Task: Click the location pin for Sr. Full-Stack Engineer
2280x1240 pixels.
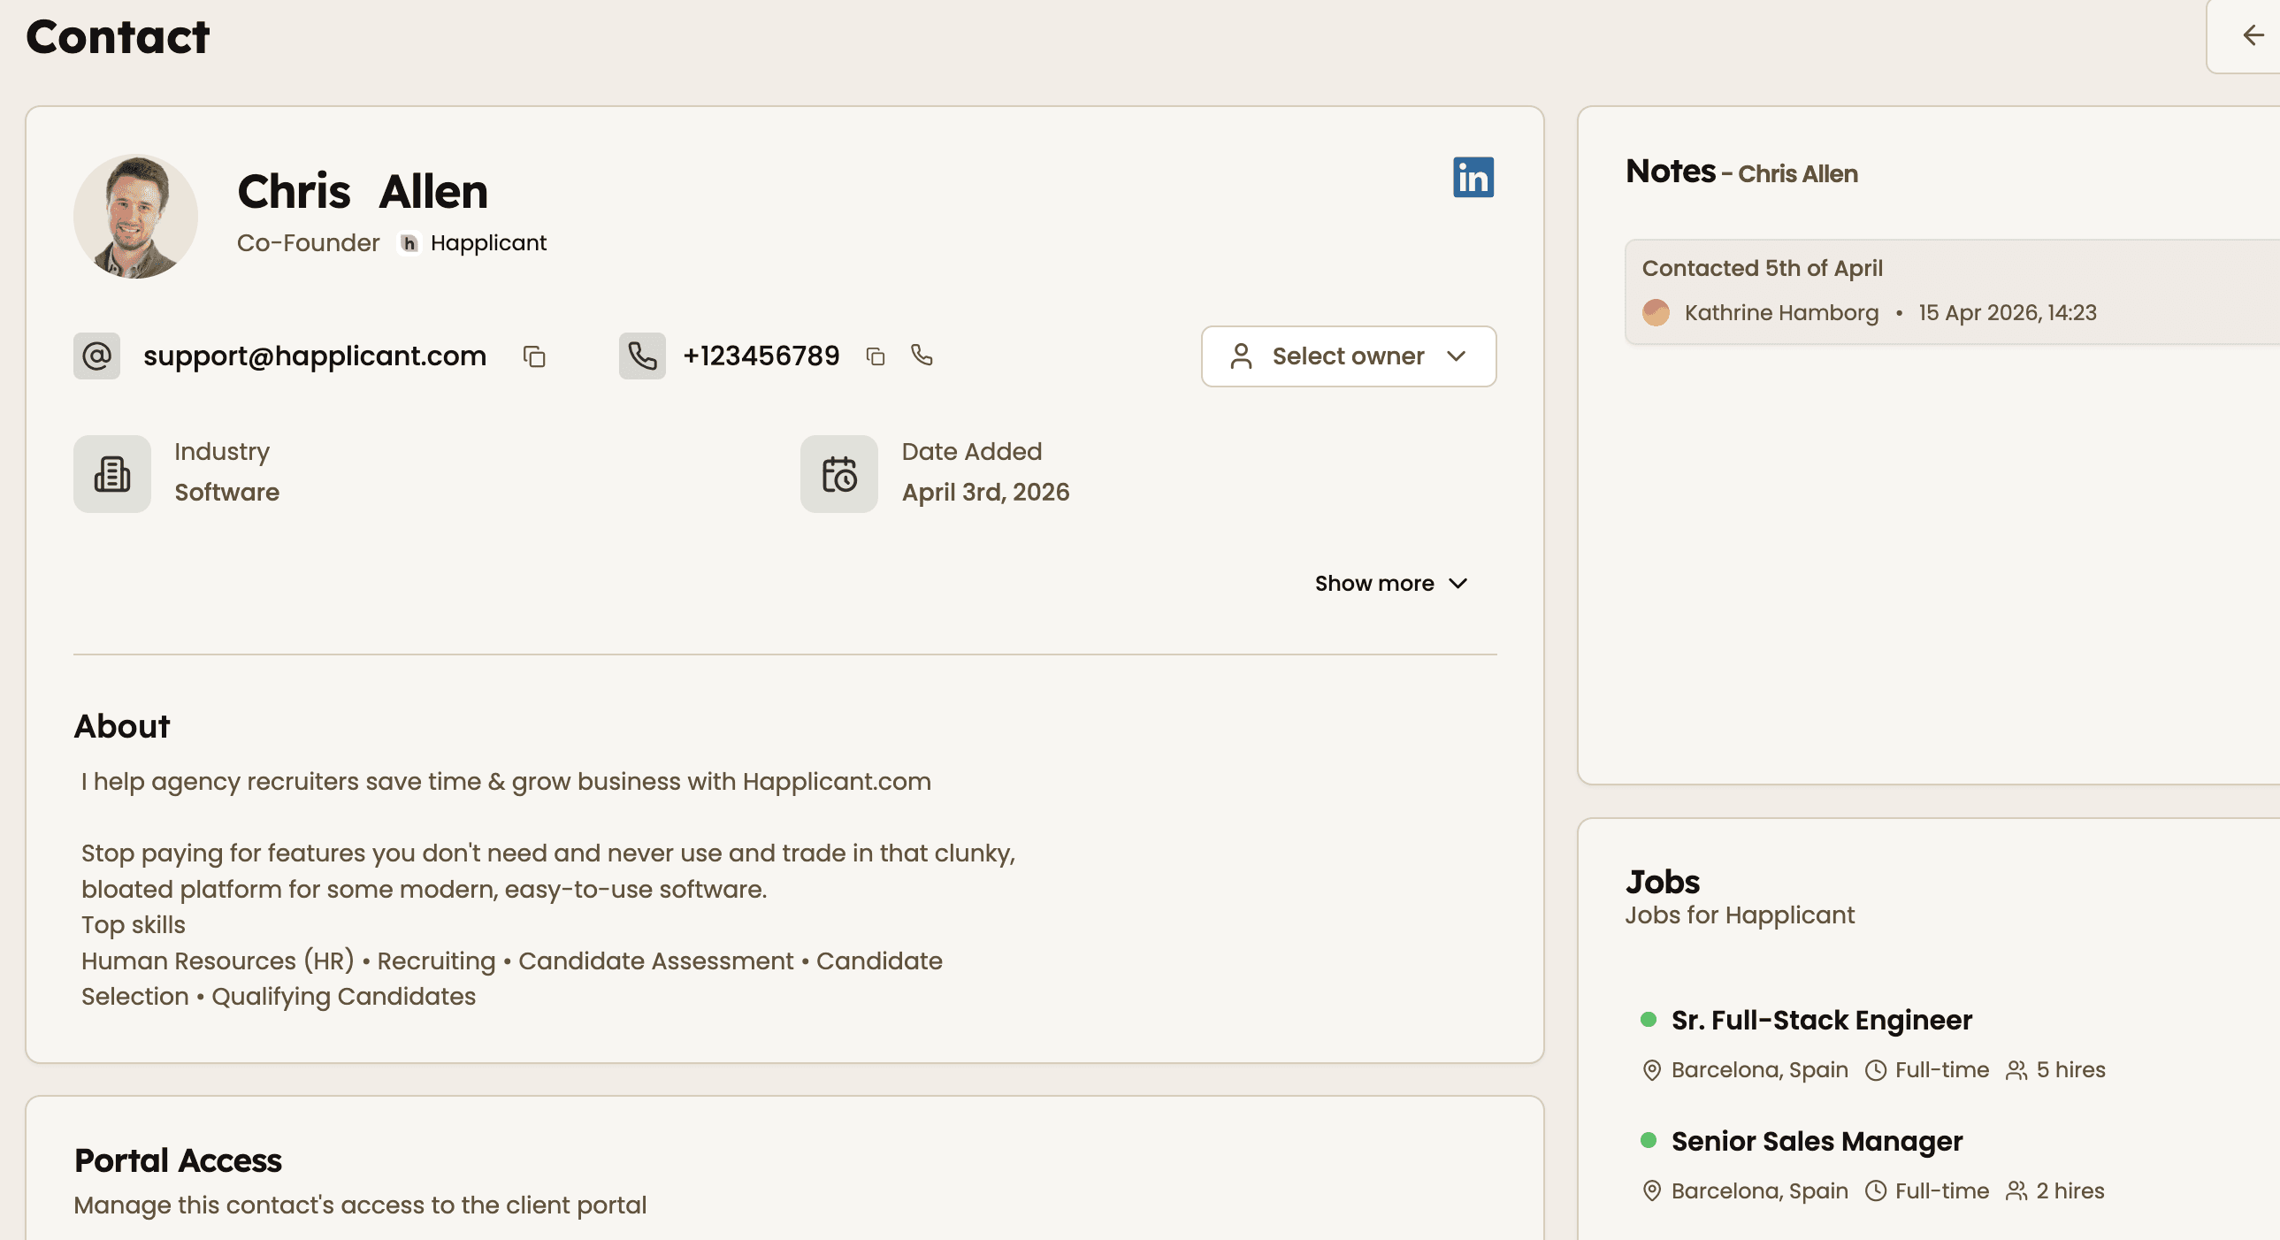Action: 1651,1070
